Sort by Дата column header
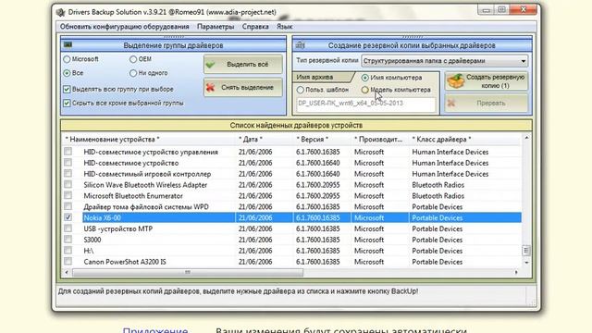592x333 pixels. coord(251,140)
